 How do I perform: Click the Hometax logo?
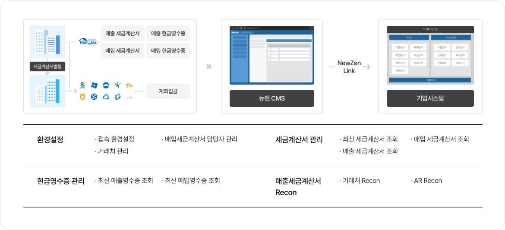[88, 41]
